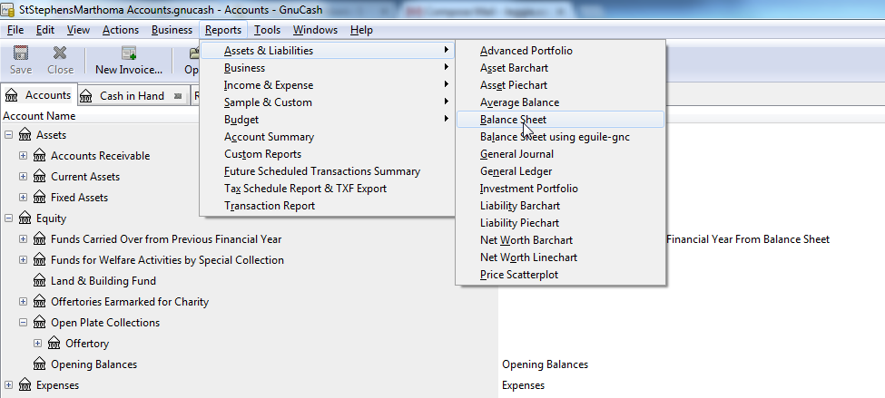Select Tax Schedule Report & TXF Export
885x398 pixels.
click(x=328, y=189)
